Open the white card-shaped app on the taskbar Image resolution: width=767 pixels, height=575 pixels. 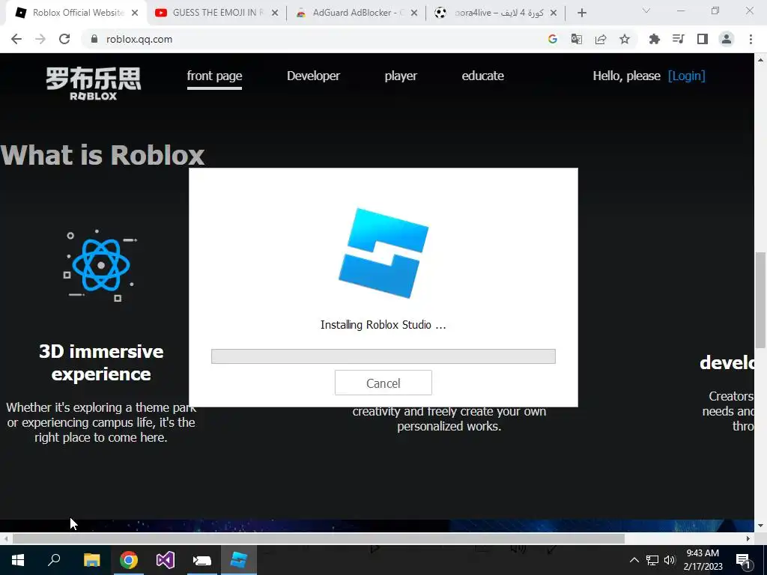(202, 560)
